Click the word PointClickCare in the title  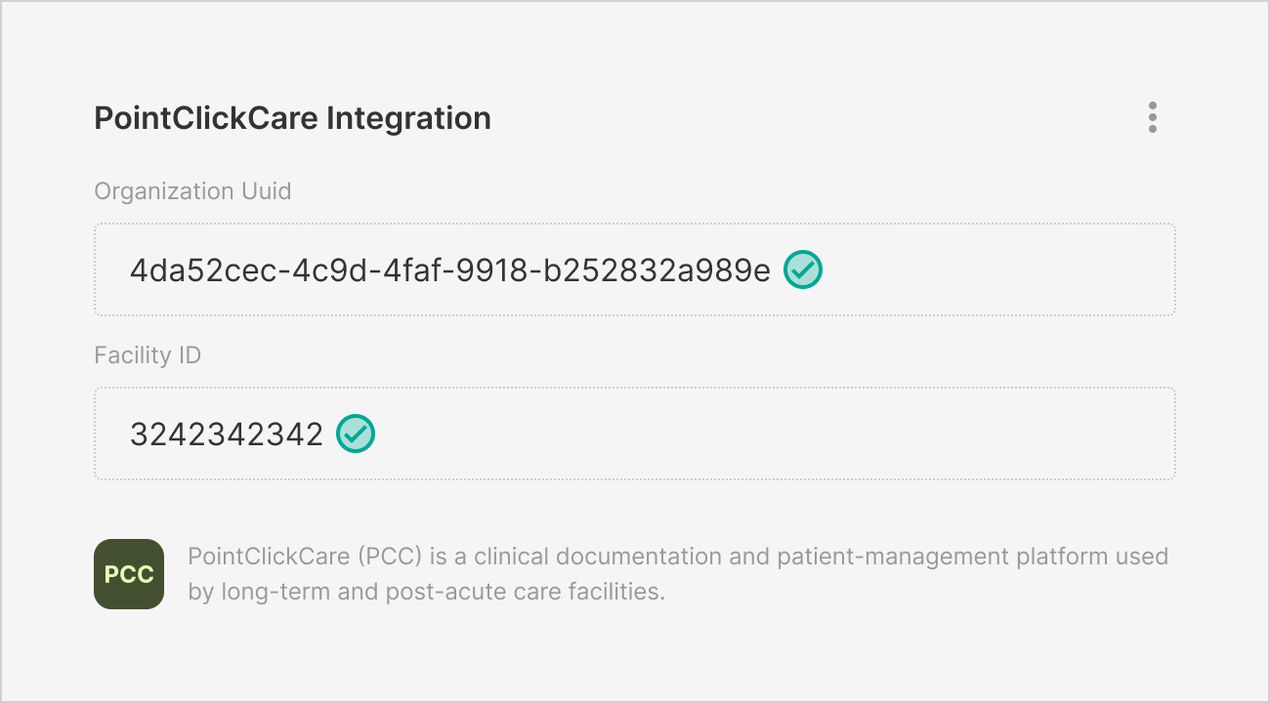(x=206, y=118)
